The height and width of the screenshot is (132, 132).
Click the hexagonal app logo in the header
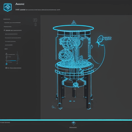[8, 7]
